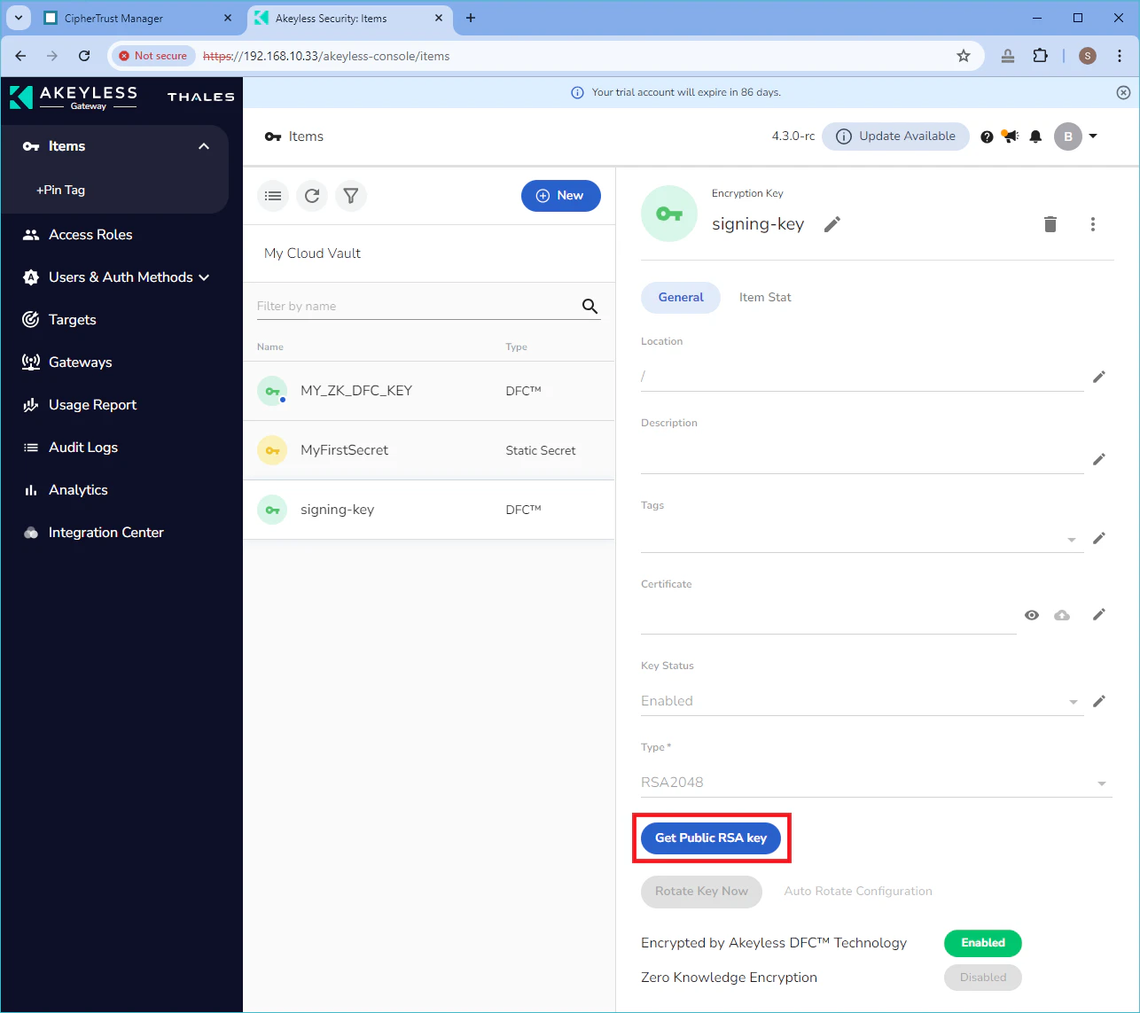Click the Not secure site indicator
This screenshot has width=1140, height=1013.
[x=153, y=56]
